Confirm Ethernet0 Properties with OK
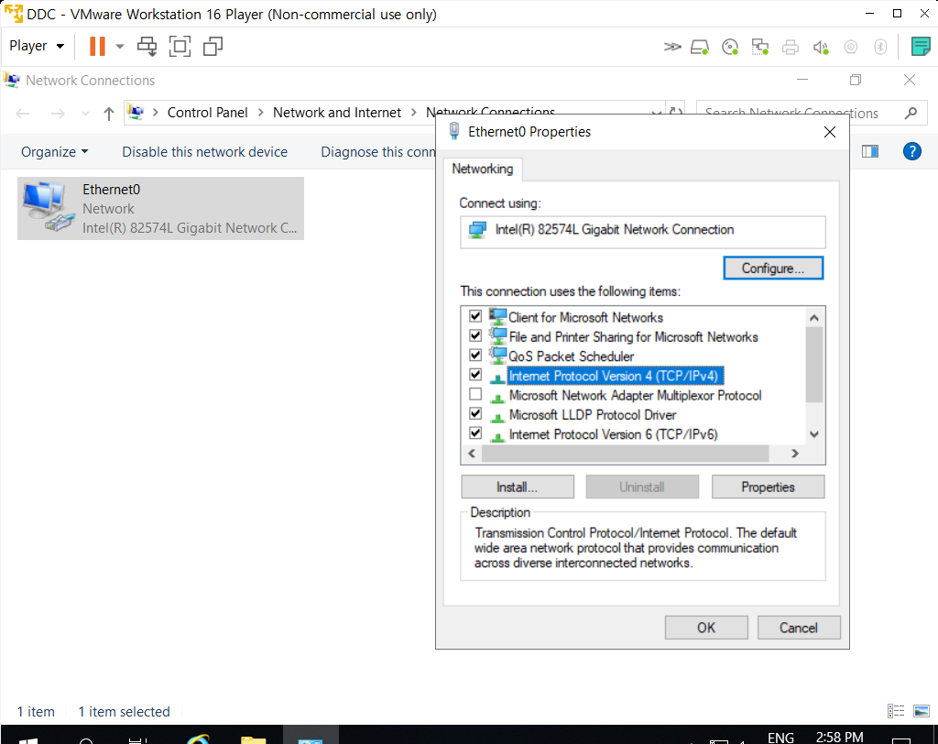938x744 pixels. click(706, 628)
